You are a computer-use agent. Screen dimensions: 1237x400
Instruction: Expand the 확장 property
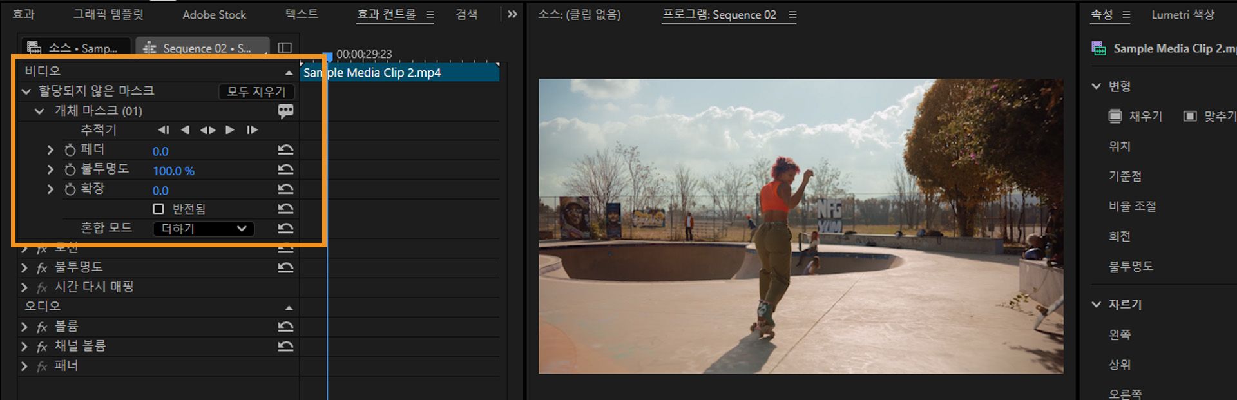pyautogui.click(x=50, y=189)
